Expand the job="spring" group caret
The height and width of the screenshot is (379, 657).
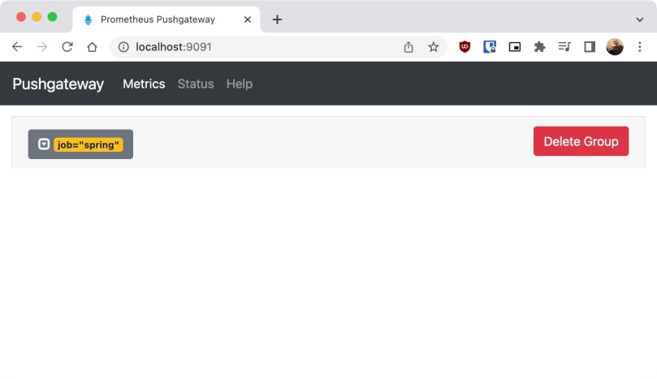pos(44,144)
